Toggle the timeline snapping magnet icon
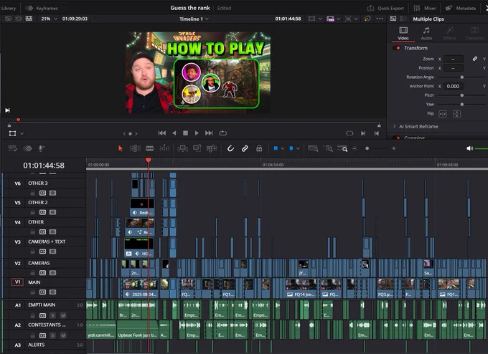 click(230, 148)
